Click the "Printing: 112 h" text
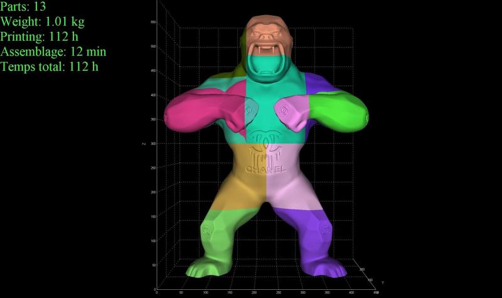502x298 pixels. 39,37
